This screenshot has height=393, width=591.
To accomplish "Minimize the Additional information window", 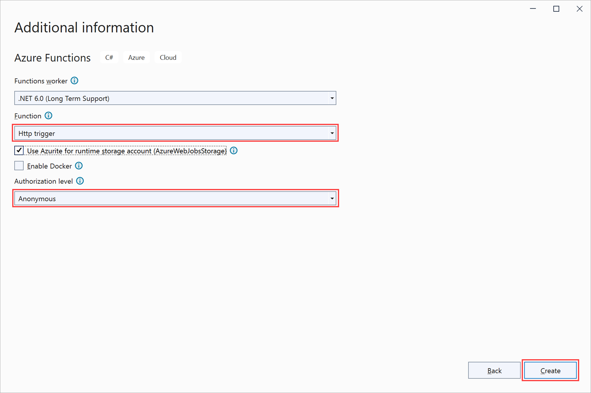I will click(533, 9).
